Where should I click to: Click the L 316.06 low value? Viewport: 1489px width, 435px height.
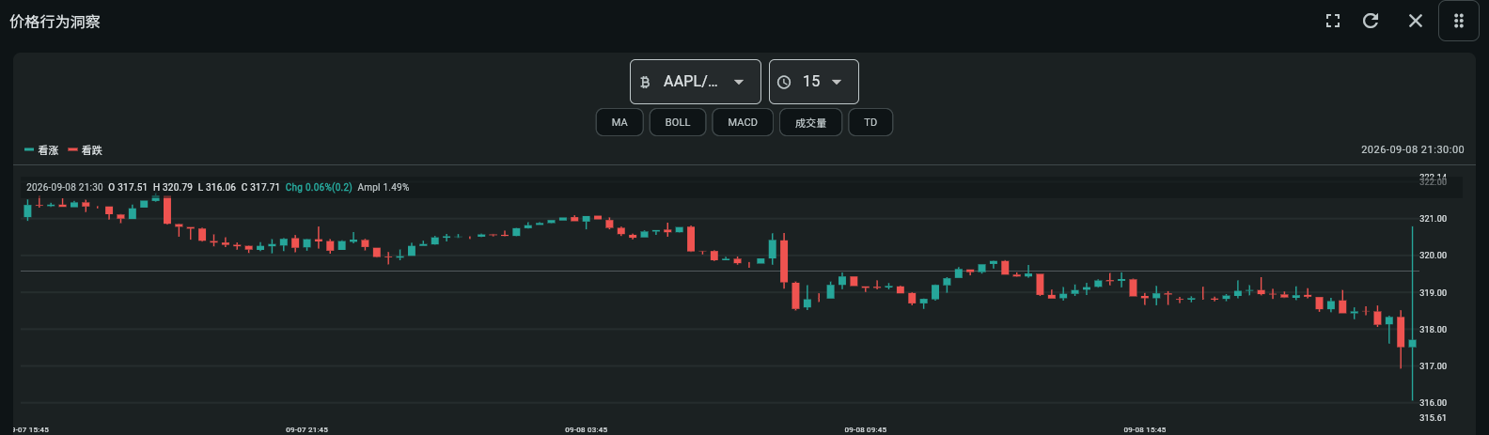[217, 187]
